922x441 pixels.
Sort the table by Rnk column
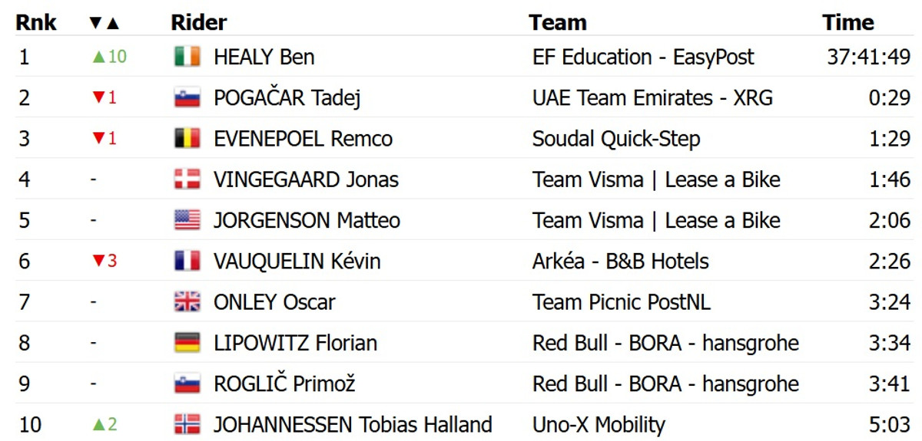[x=36, y=22]
